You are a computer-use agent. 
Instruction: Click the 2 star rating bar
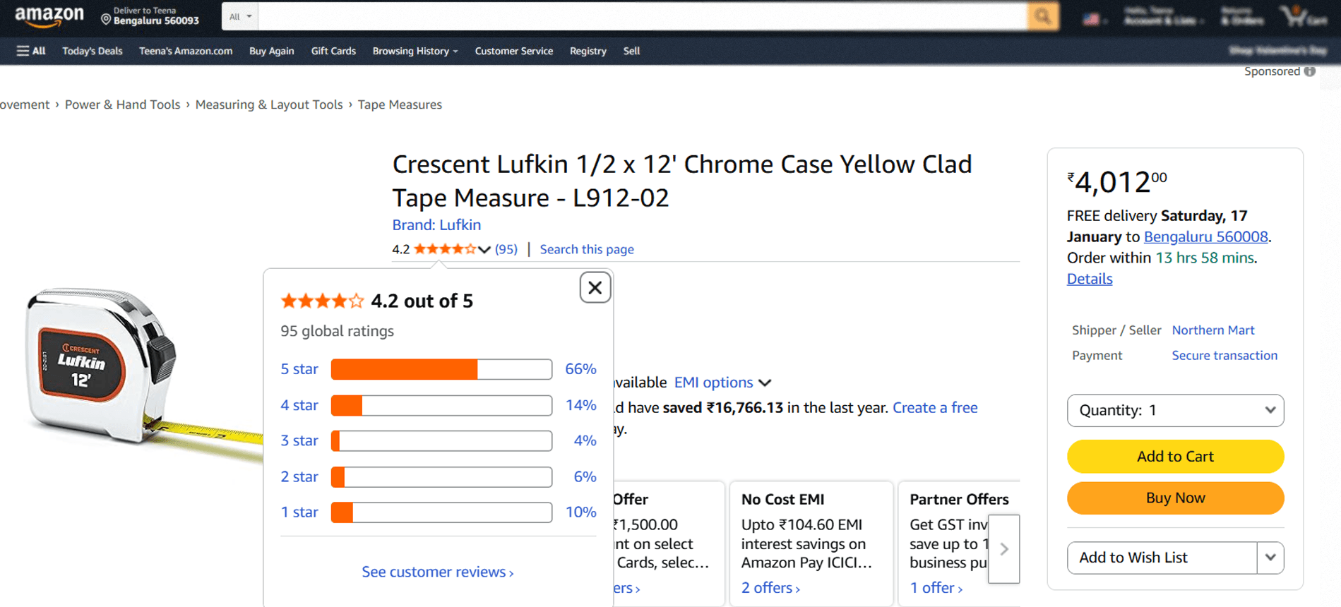[x=441, y=477]
